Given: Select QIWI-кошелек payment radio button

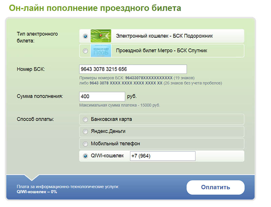Looking at the screenshot, I should 85,156.
